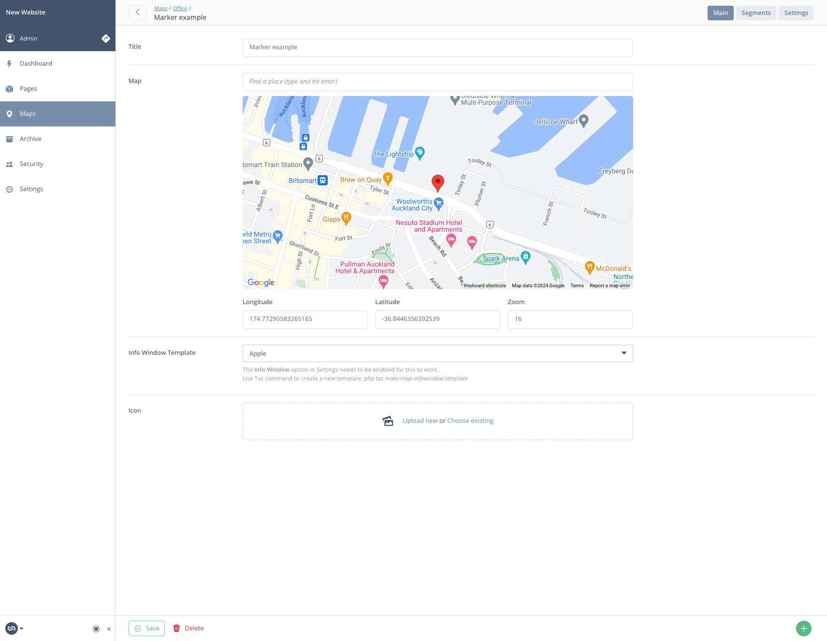Click the Settings gear icon in sidebar
Viewport: 827px width, 641px height.
[9, 189]
